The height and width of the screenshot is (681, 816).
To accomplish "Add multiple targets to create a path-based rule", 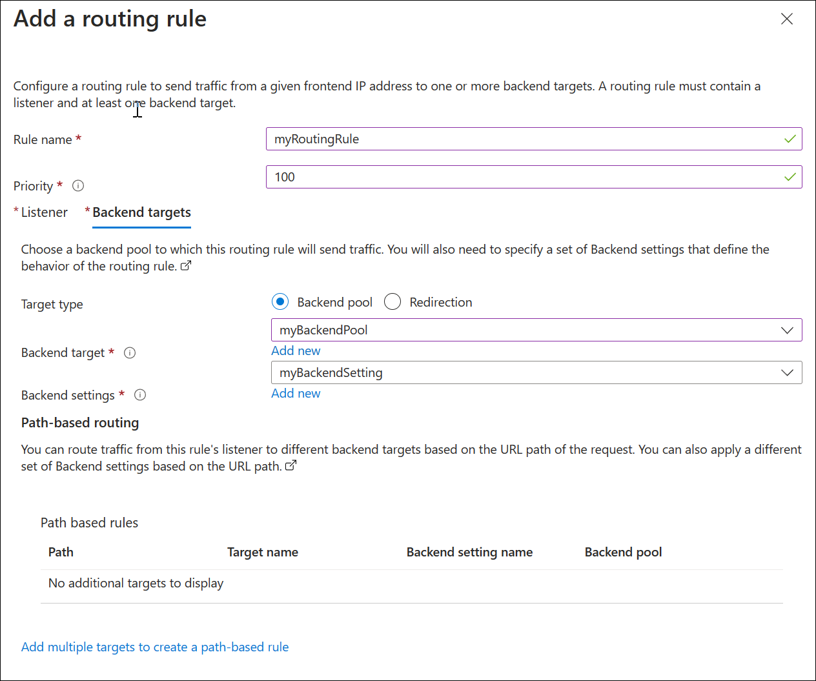I will pos(154,647).
